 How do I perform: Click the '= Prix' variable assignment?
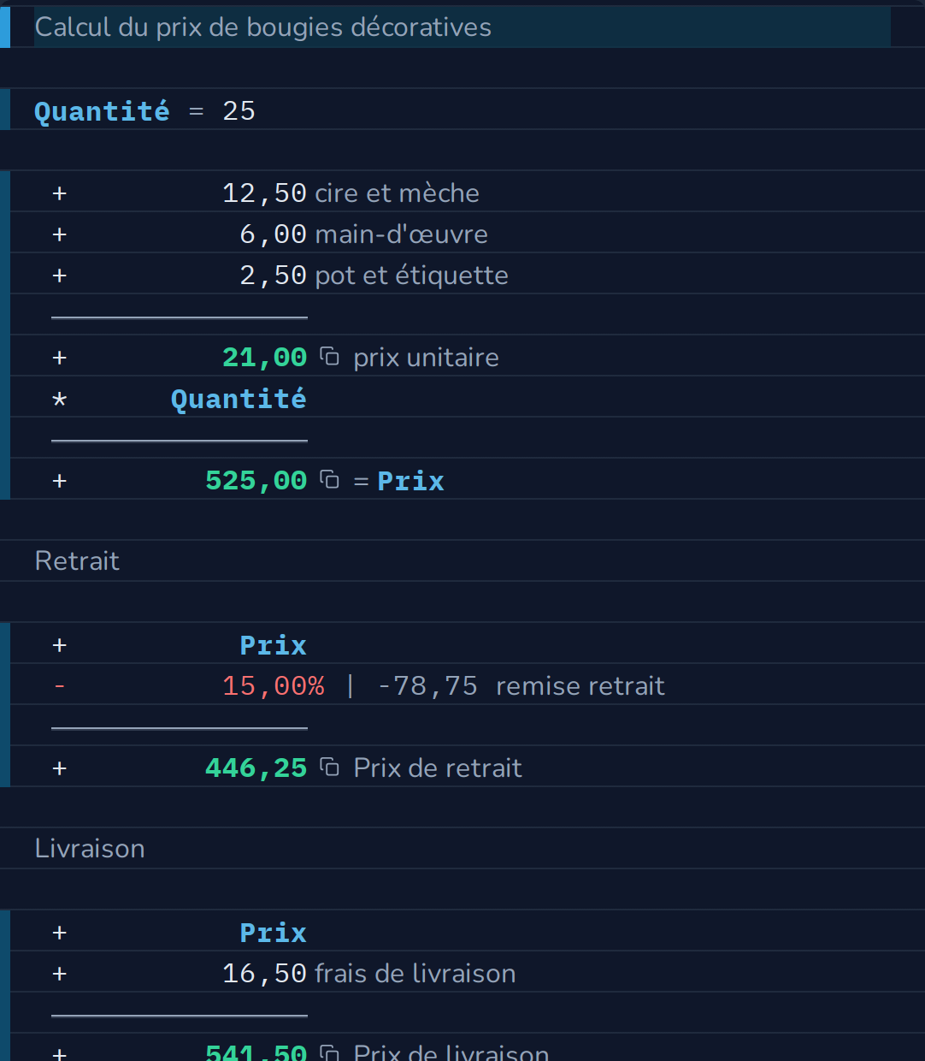coord(399,481)
